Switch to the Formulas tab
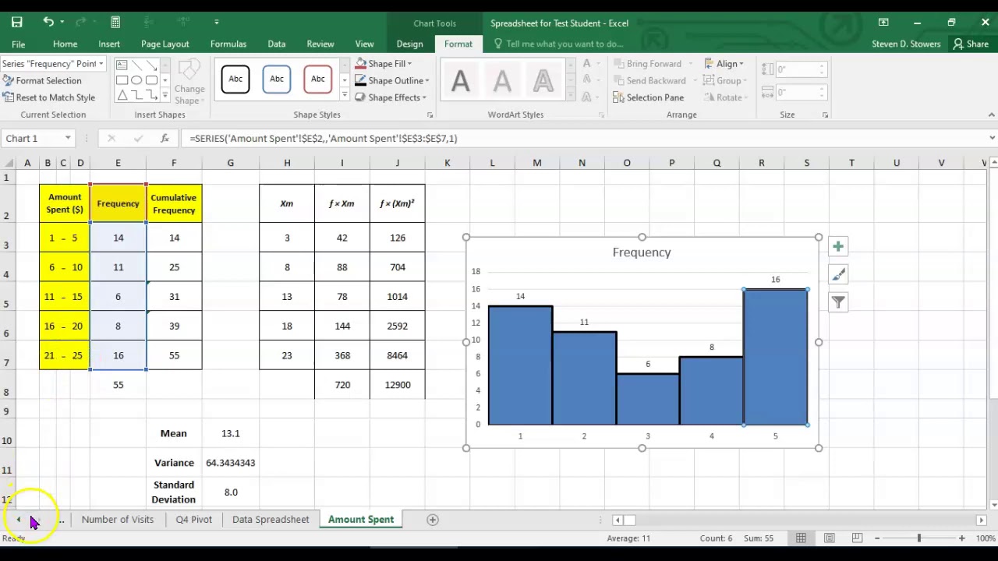 click(228, 44)
